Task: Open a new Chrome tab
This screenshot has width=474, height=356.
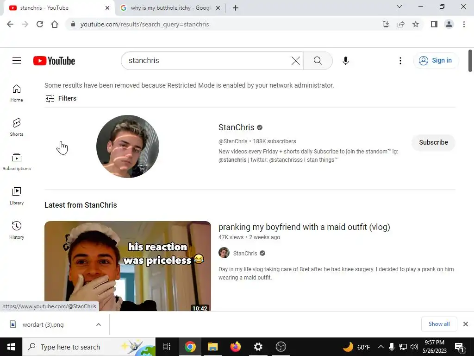Action: coord(236,8)
